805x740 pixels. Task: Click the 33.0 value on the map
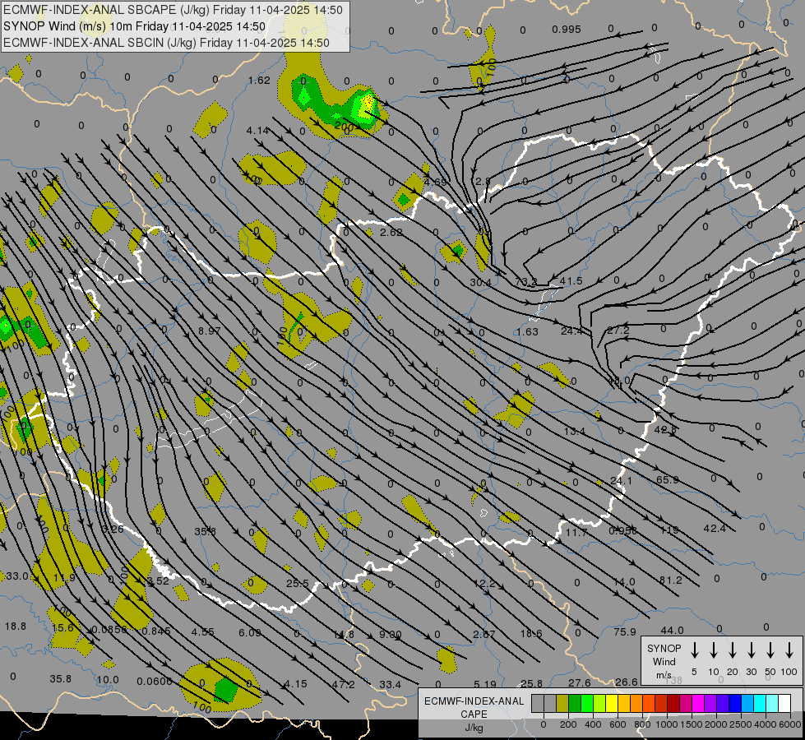pyautogui.click(x=17, y=576)
